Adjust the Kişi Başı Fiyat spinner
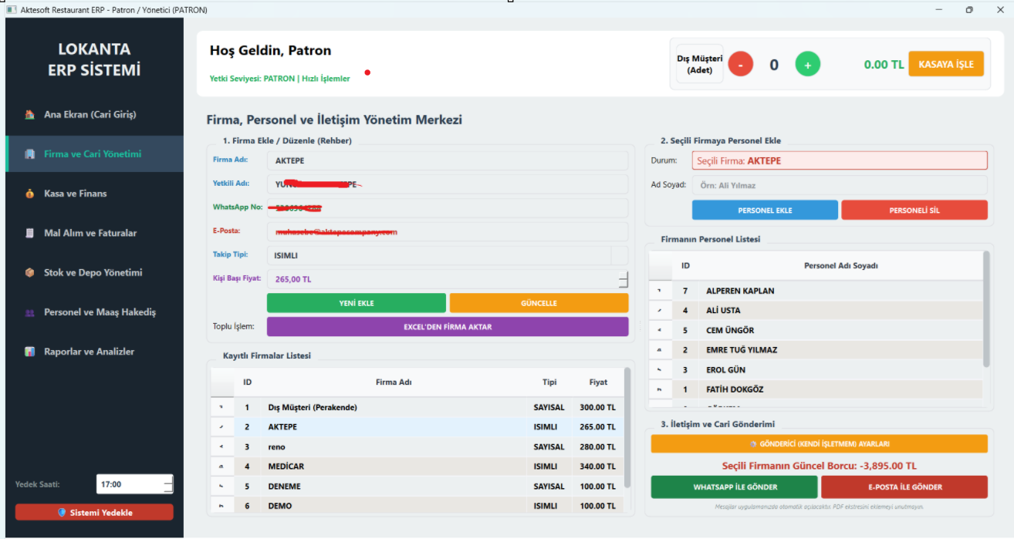Image resolution: width=1014 pixels, height=539 pixels. point(624,279)
